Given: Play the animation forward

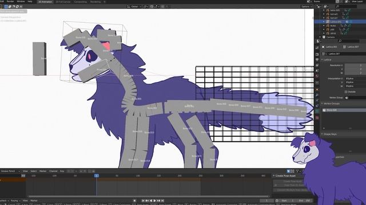Looking at the screenshot, I should pyautogui.click(x=154, y=200).
